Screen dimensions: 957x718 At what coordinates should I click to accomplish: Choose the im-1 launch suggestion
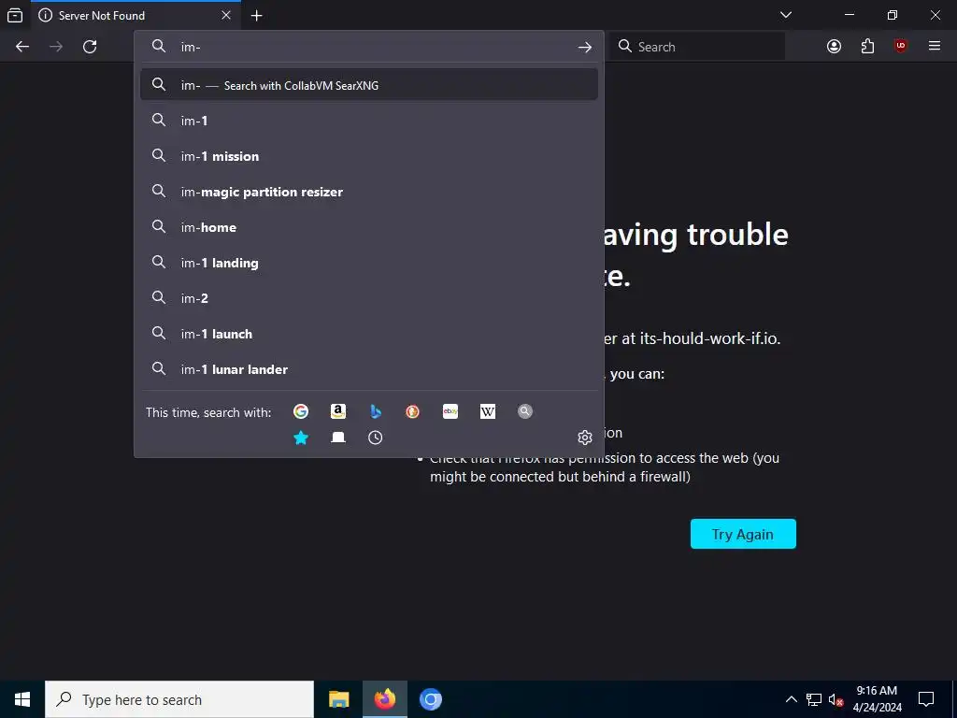pos(368,334)
